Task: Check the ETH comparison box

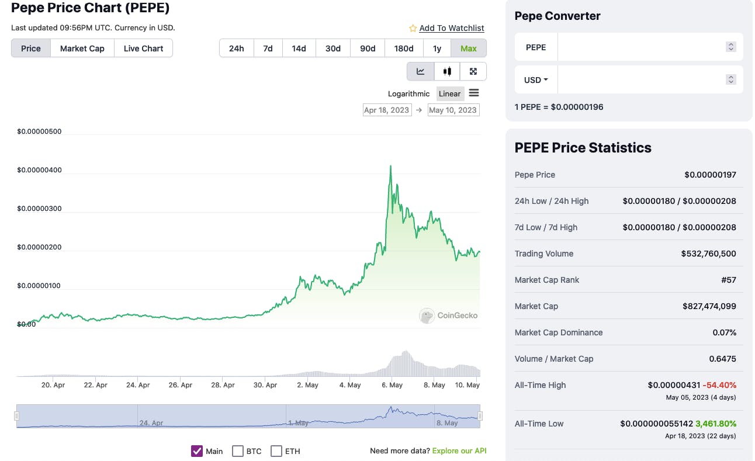Action: pos(276,450)
